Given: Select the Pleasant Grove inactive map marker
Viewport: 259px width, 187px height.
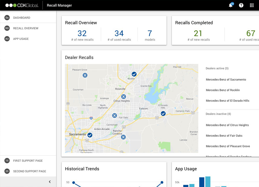Looking at the screenshot, I should pyautogui.click(x=85, y=75).
